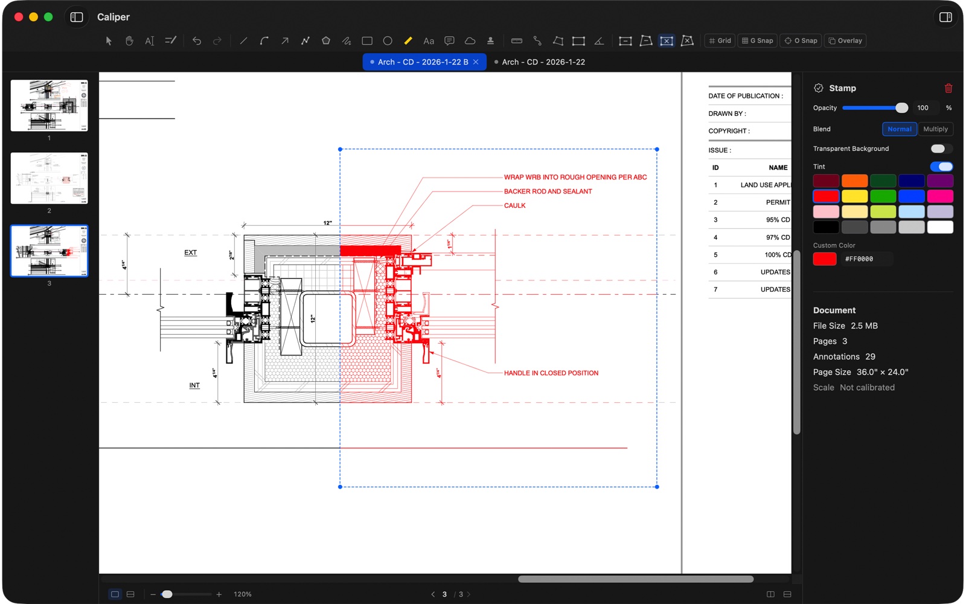The height and width of the screenshot is (604, 966).
Task: Enable the Transparent Background switch
Action: tap(941, 149)
